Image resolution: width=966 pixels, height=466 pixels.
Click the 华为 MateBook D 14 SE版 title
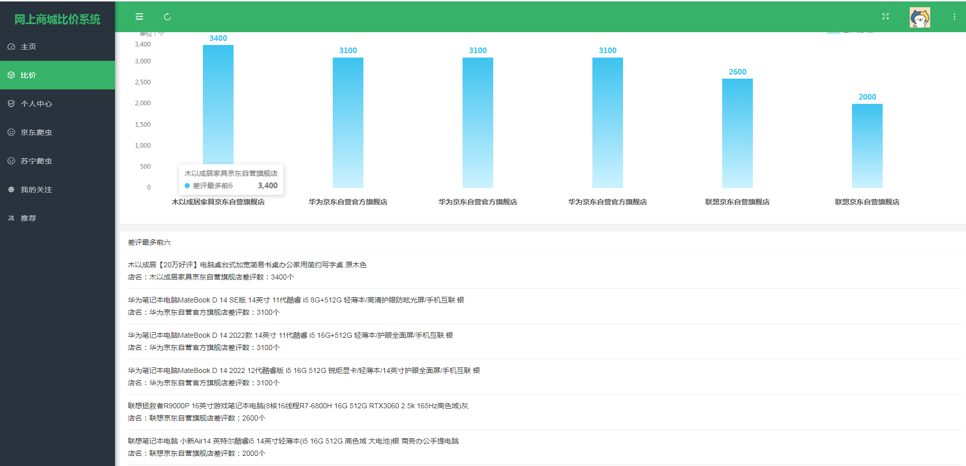296,300
